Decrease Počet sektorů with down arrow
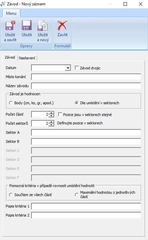 [x=51, y=125]
